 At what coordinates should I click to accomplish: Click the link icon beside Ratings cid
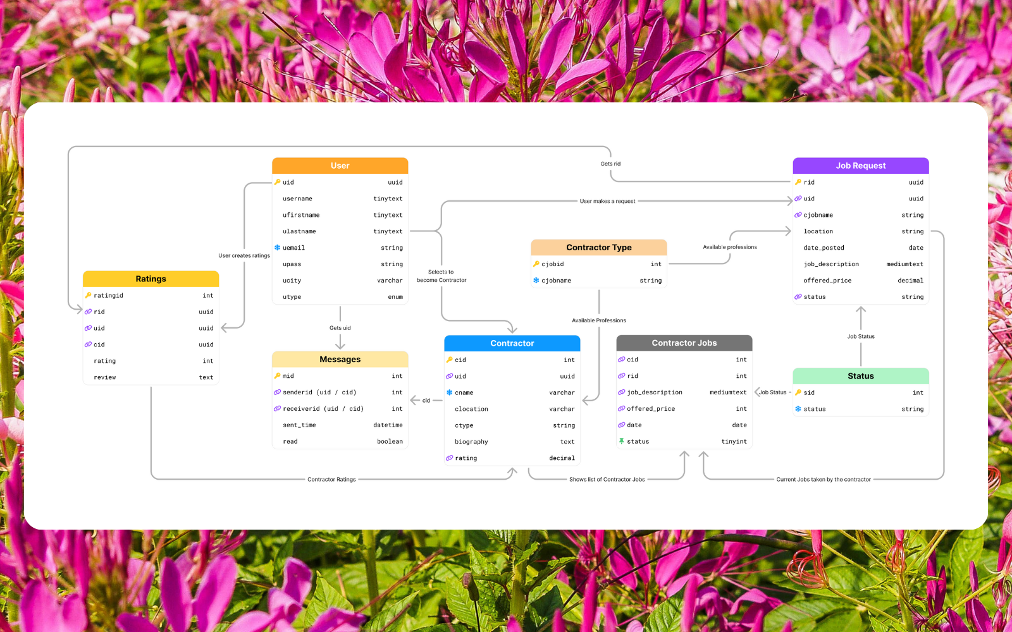[x=88, y=344]
